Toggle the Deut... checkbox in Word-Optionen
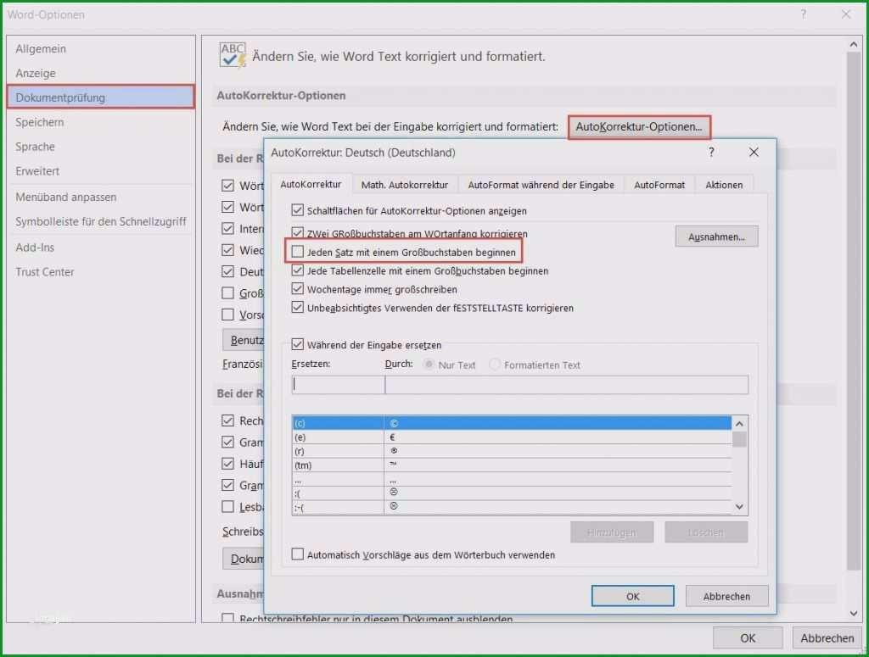 [x=227, y=271]
